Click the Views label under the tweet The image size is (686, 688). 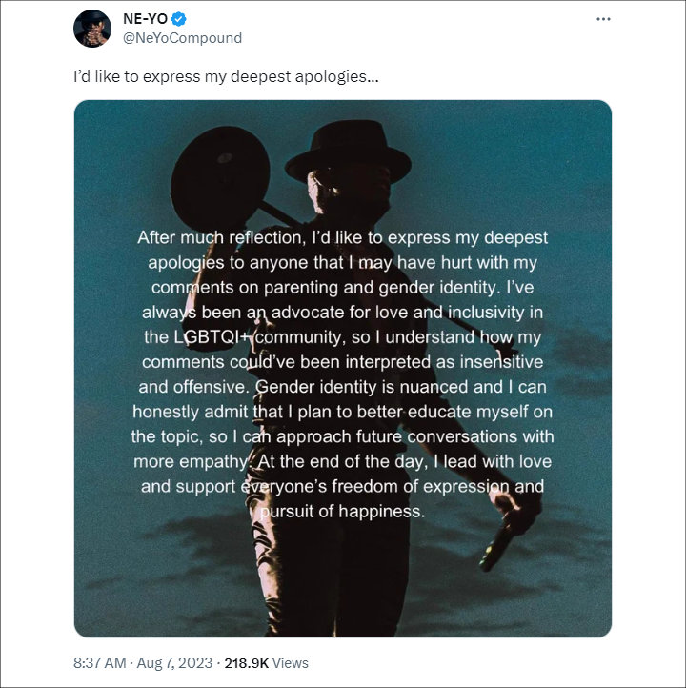291,663
